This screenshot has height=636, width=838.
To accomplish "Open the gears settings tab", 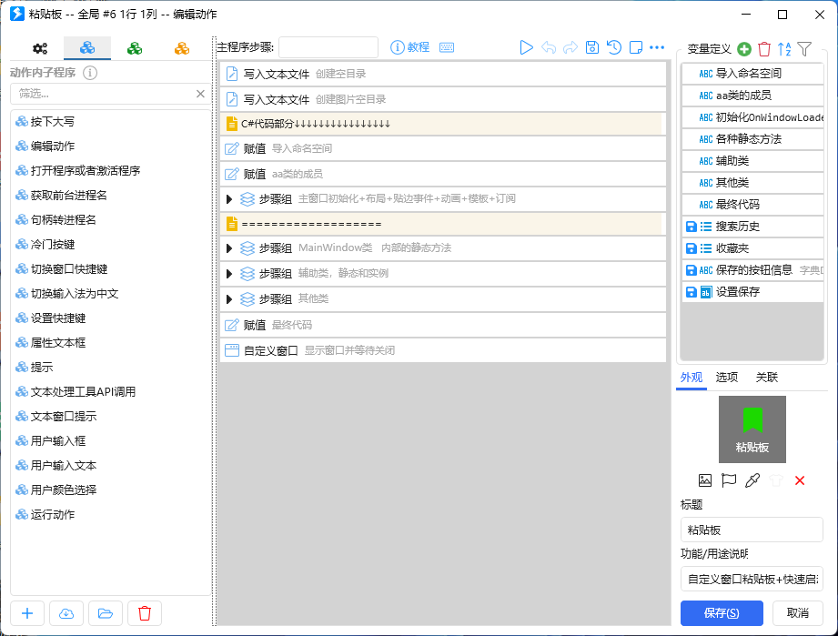I will (40, 48).
